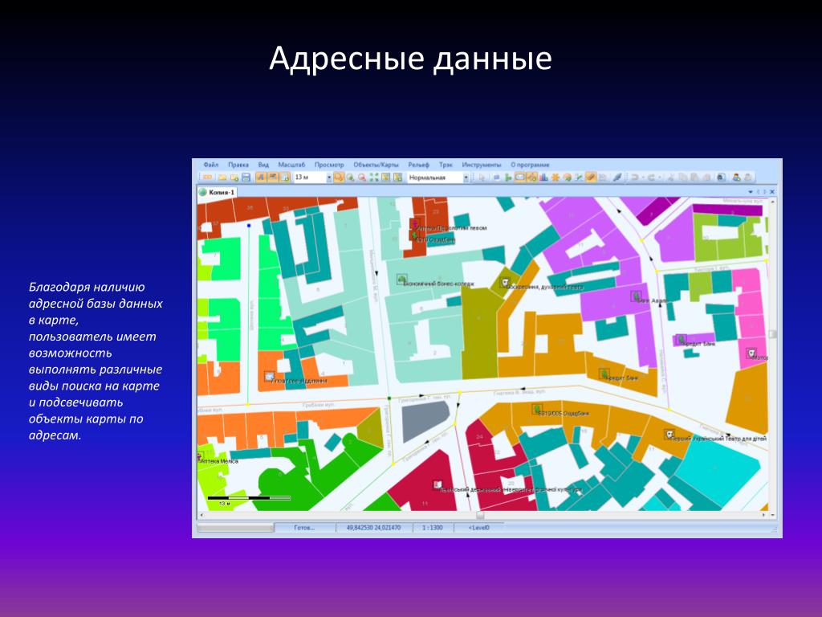Click the Банк Аваль map marker
Screen dimensions: 822x617
(x=636, y=296)
